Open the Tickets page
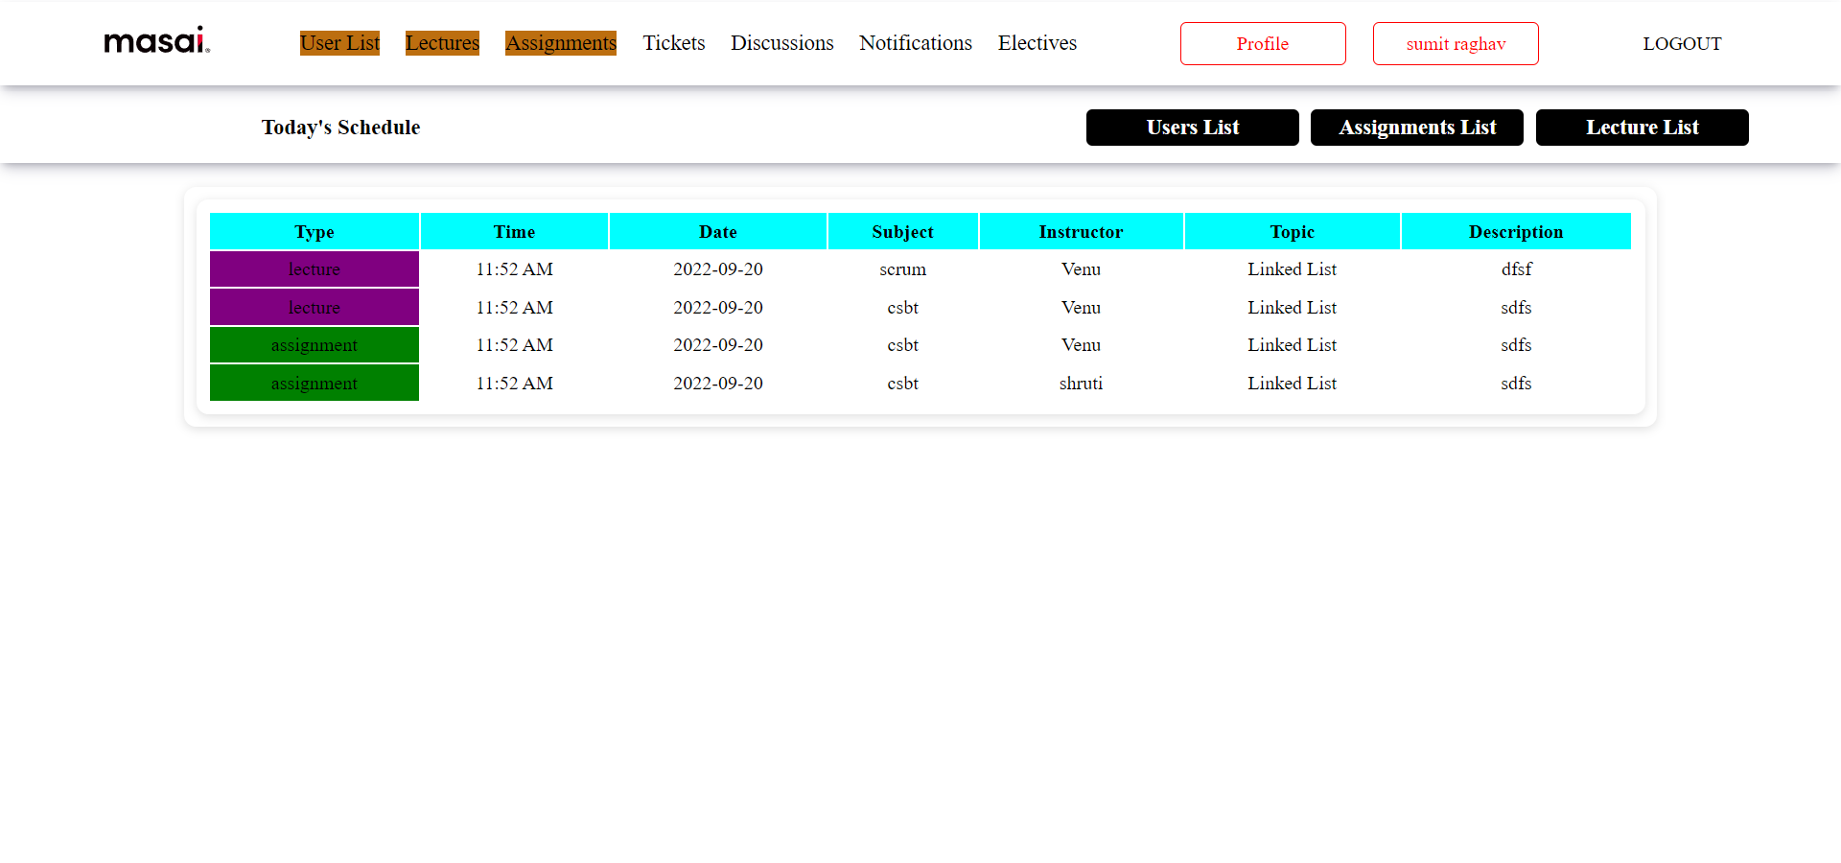This screenshot has width=1841, height=863. coord(674,42)
